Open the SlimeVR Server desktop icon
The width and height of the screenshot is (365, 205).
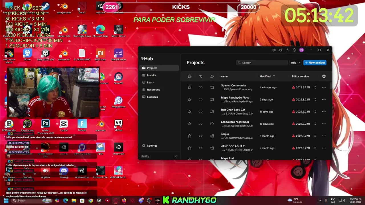[x=118, y=55]
